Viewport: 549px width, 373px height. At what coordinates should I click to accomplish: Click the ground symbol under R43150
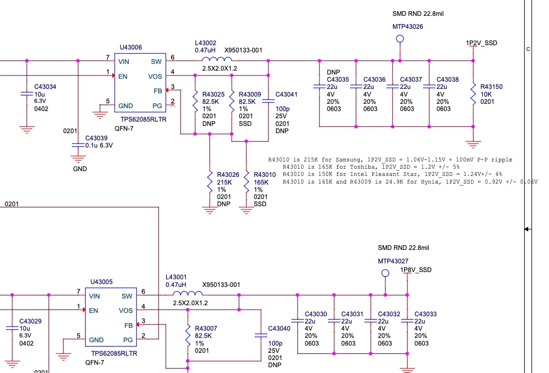473,144
